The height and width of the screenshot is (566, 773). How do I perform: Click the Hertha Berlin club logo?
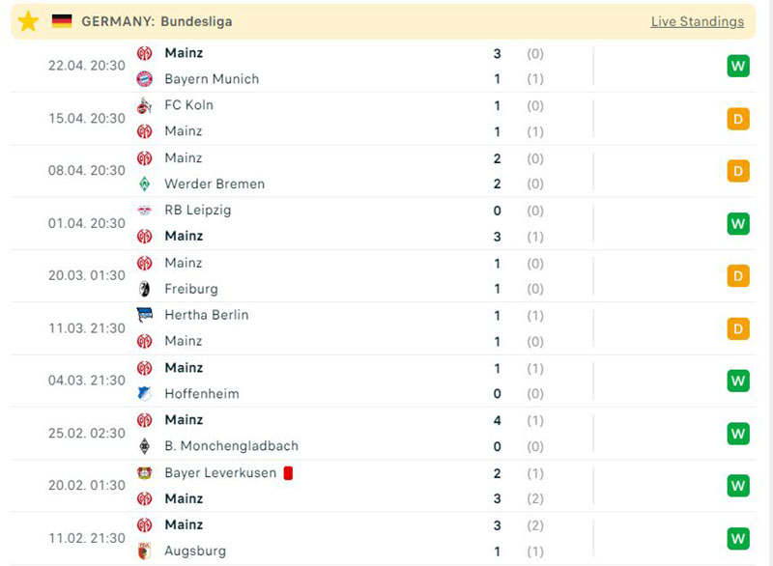point(145,315)
